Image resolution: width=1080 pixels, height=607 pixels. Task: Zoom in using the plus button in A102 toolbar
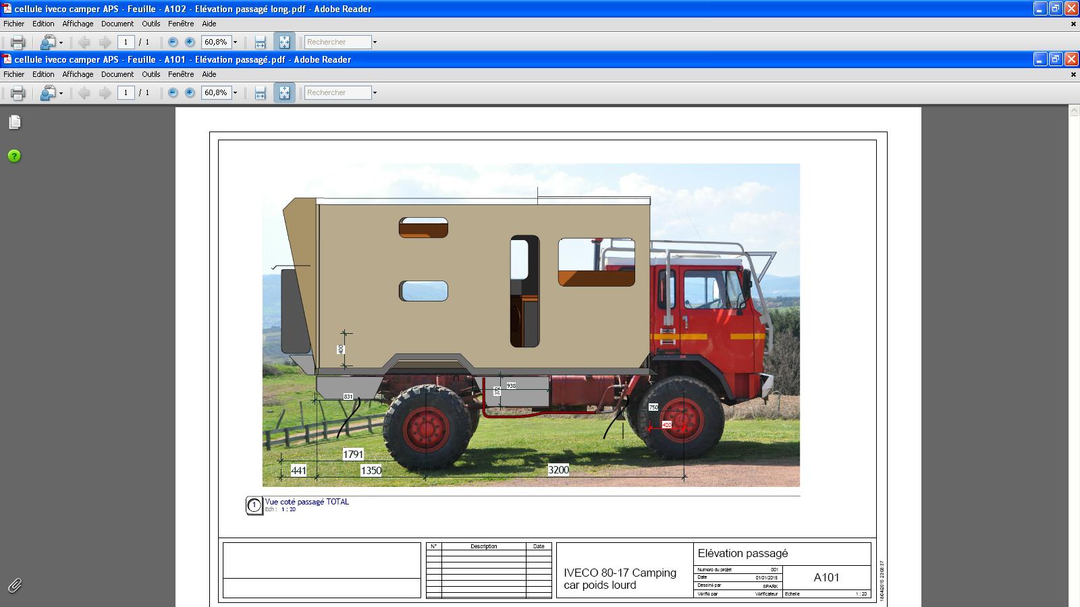coord(190,42)
